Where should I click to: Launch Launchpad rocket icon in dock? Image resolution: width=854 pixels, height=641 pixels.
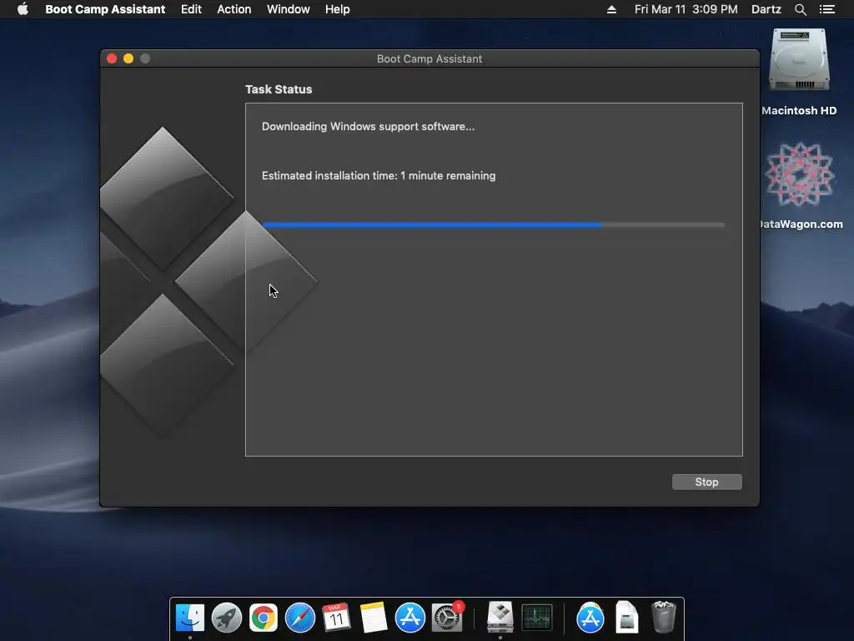tap(227, 618)
